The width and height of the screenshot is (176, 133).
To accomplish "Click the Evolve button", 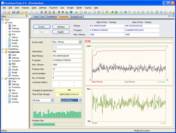I will click(x=42, y=27).
